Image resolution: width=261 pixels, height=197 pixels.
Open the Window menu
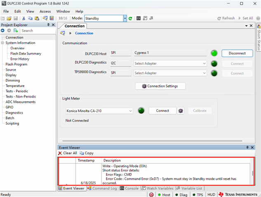[x=63, y=11]
